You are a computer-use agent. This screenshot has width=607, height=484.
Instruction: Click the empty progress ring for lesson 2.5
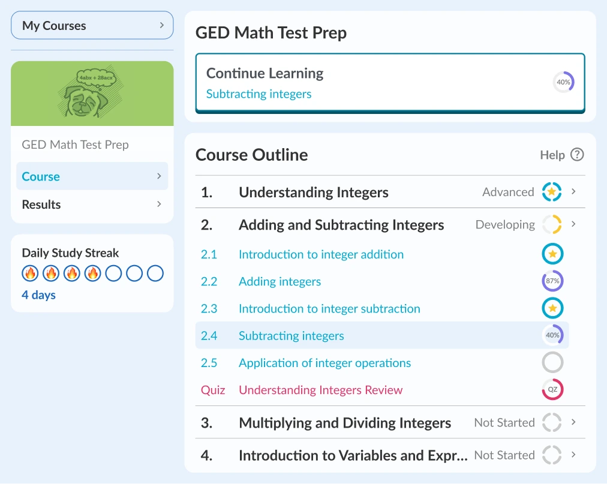click(552, 363)
